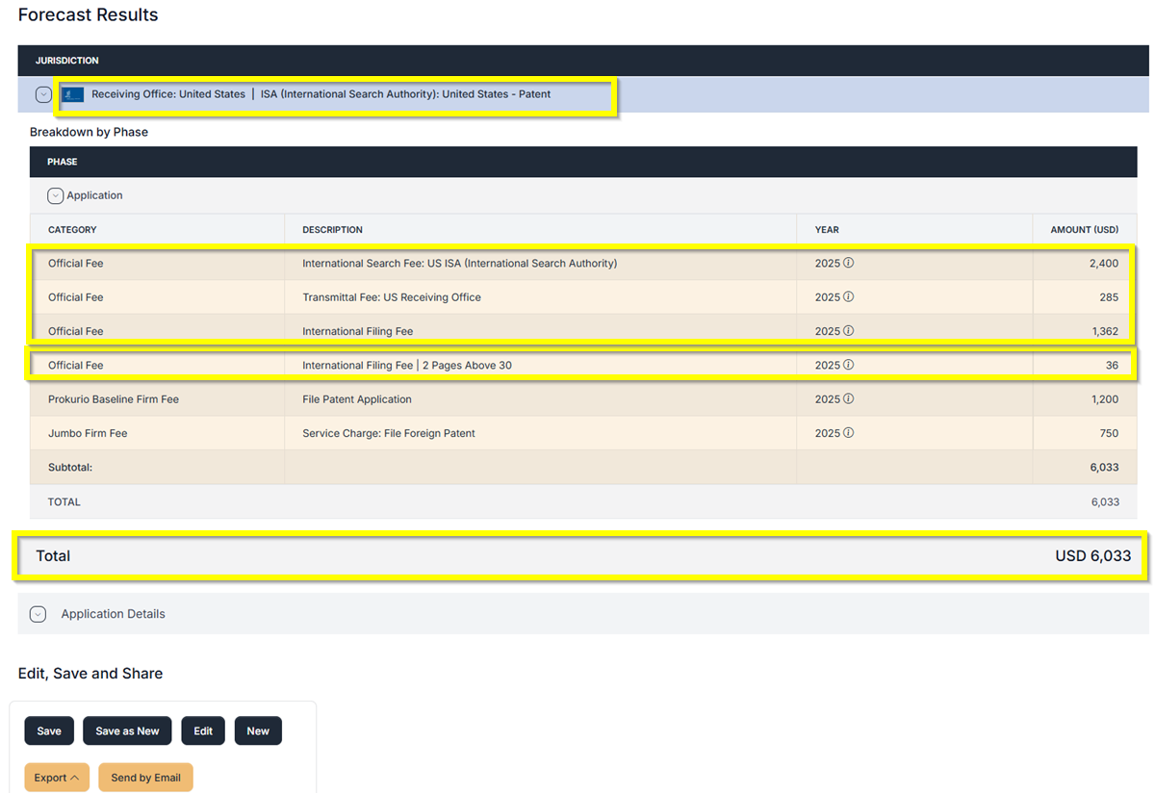This screenshot has height=793, width=1155.
Task: Open the Export dropdown
Action: 56,778
